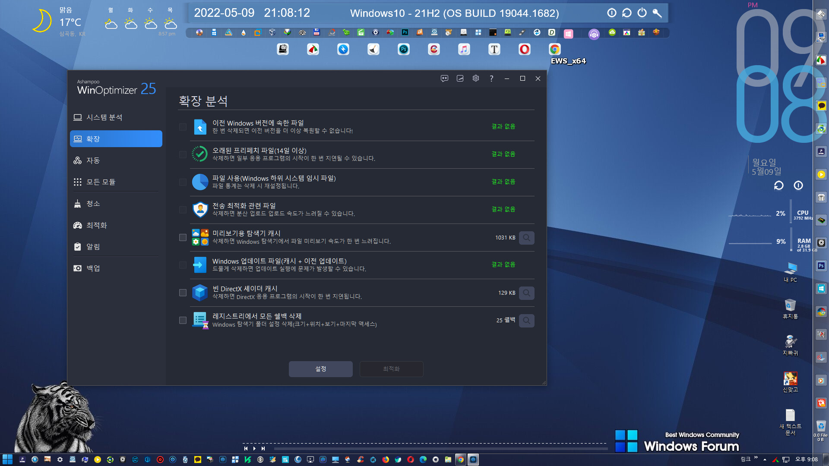Check the 레지스트리에서 모든 쉘백 삭제 checkbox
Screen dimensions: 829x466
tap(183, 321)
